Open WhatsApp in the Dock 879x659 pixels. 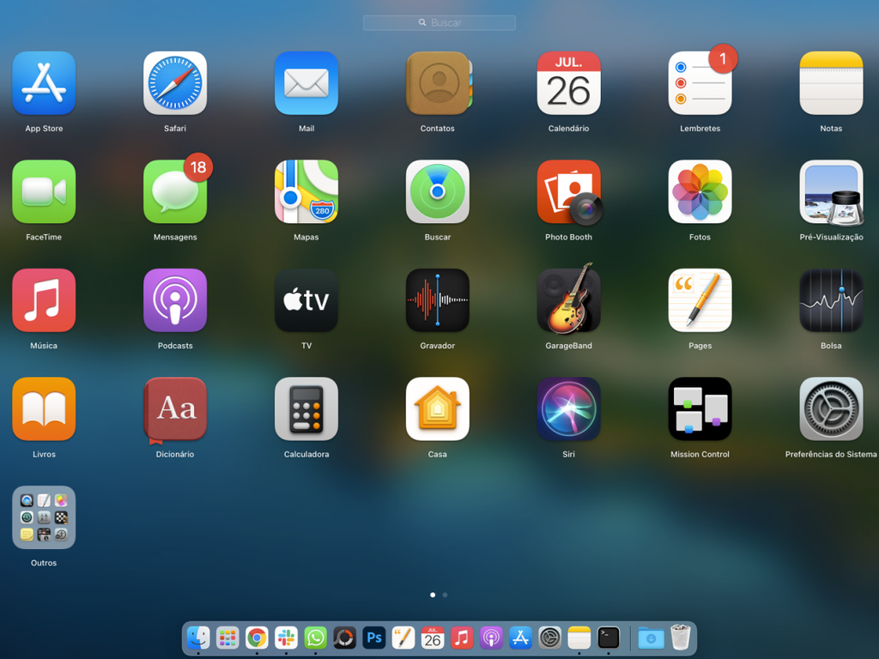316,638
